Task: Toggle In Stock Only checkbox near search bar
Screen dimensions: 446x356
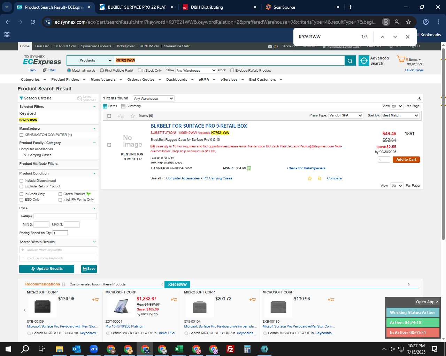Action: (139, 71)
